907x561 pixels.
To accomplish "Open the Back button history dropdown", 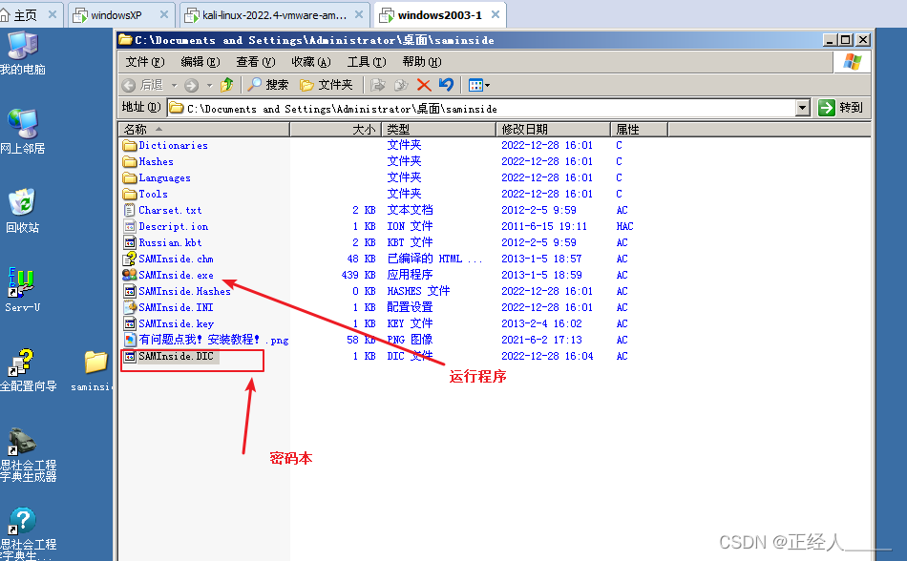I will (174, 86).
